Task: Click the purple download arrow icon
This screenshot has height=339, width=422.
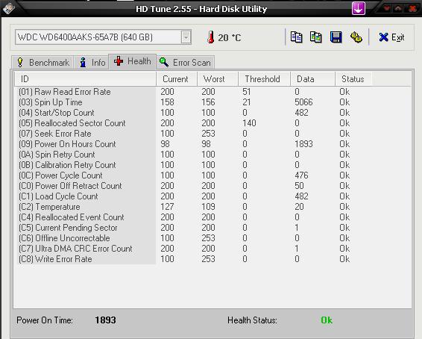Action: (358, 8)
